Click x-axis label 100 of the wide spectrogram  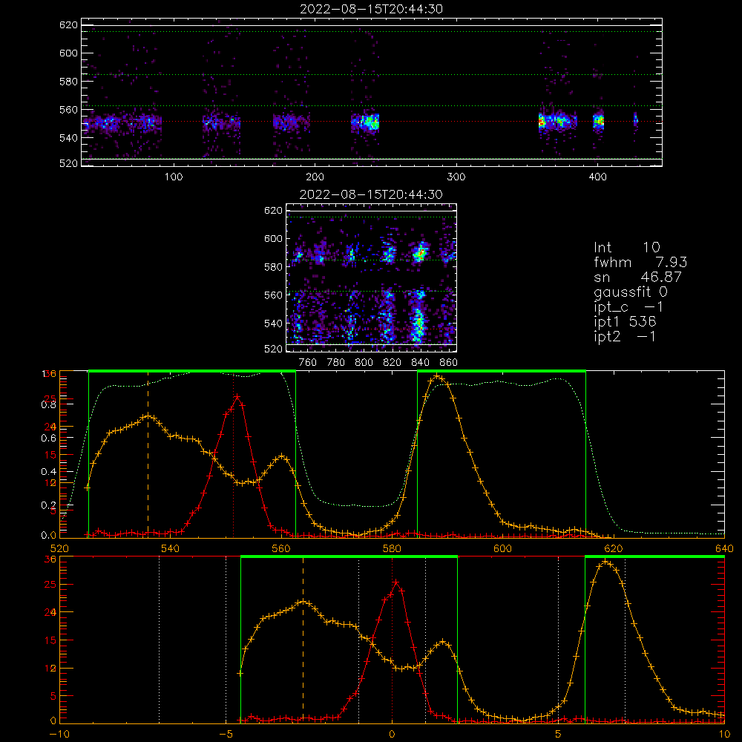174,177
